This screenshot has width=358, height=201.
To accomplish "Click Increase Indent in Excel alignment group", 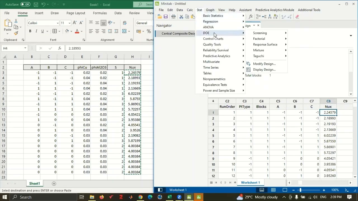I will point(116,31).
